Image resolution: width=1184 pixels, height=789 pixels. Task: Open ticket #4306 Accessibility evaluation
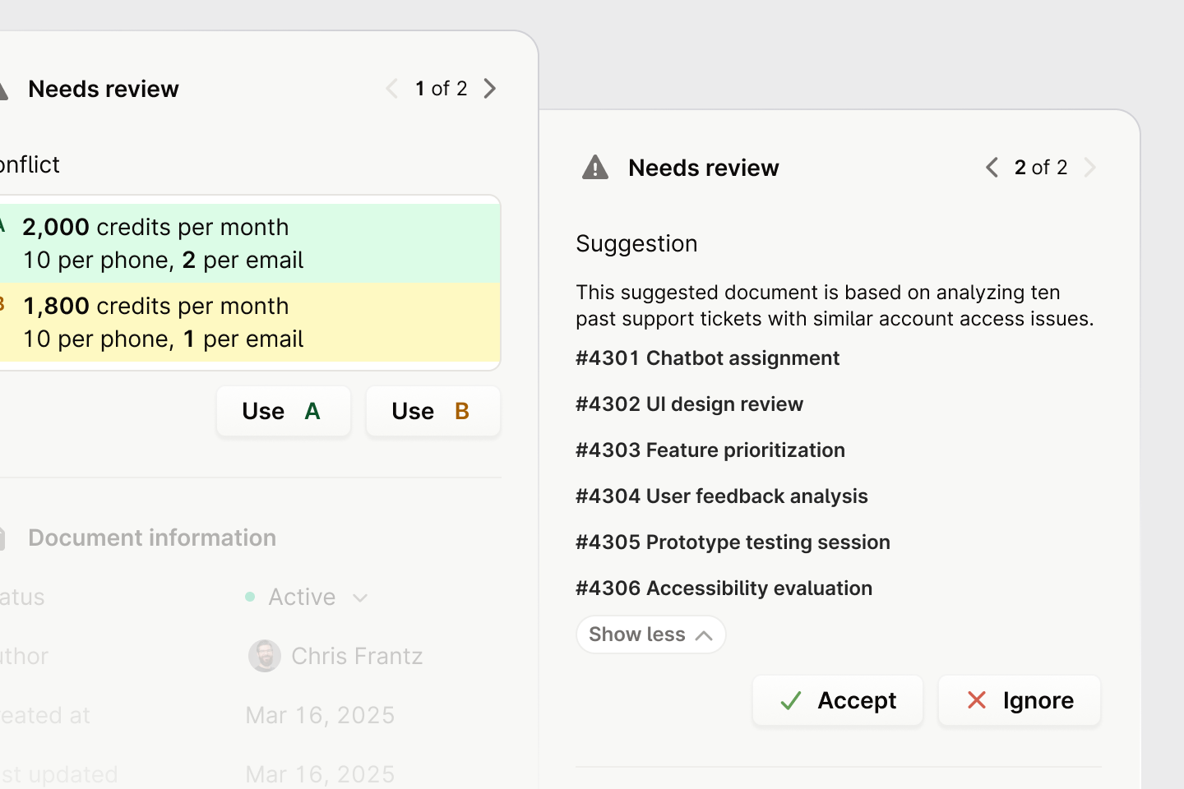coord(724,588)
